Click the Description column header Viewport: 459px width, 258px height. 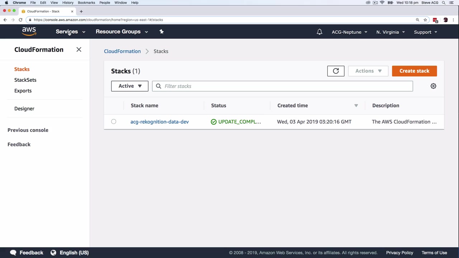click(386, 105)
